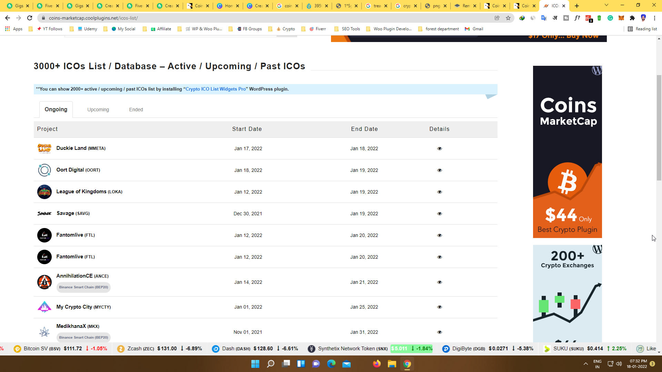Open the Oort Digital project link
This screenshot has height=372, width=662.
(70, 170)
